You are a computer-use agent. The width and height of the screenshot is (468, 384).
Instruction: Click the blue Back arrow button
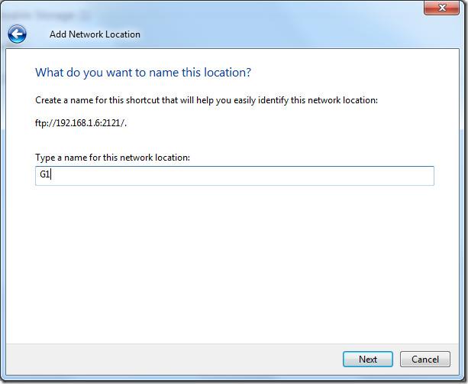coord(17,34)
